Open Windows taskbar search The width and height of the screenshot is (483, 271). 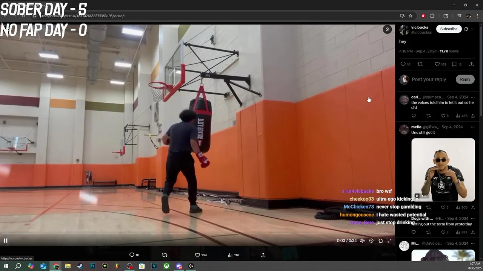[18, 266]
